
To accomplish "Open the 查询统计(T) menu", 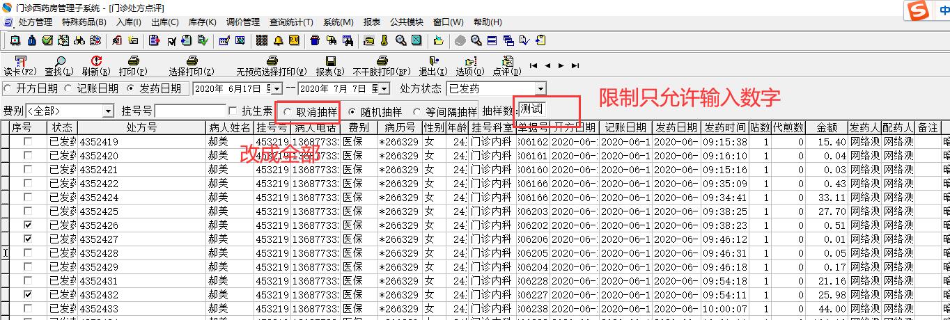I will 291,22.
